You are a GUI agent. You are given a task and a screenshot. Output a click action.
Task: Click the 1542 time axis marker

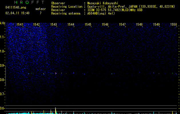(x=36, y=25)
